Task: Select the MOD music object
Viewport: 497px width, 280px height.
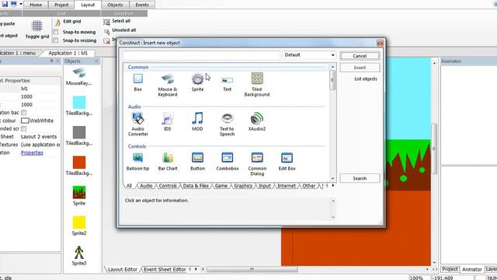Action: [x=197, y=122]
